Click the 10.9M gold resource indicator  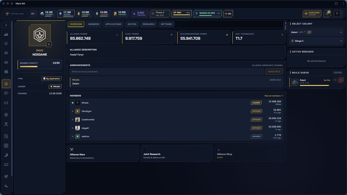coord(121,14)
